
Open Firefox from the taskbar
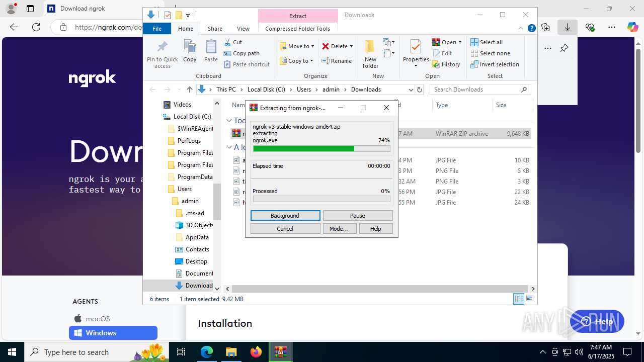pos(256,352)
